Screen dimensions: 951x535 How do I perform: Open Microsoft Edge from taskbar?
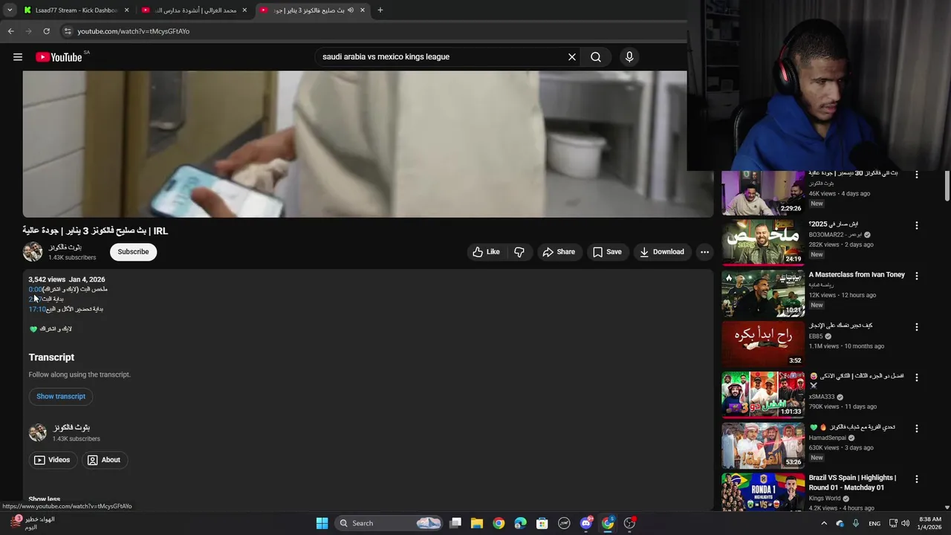[520, 523]
